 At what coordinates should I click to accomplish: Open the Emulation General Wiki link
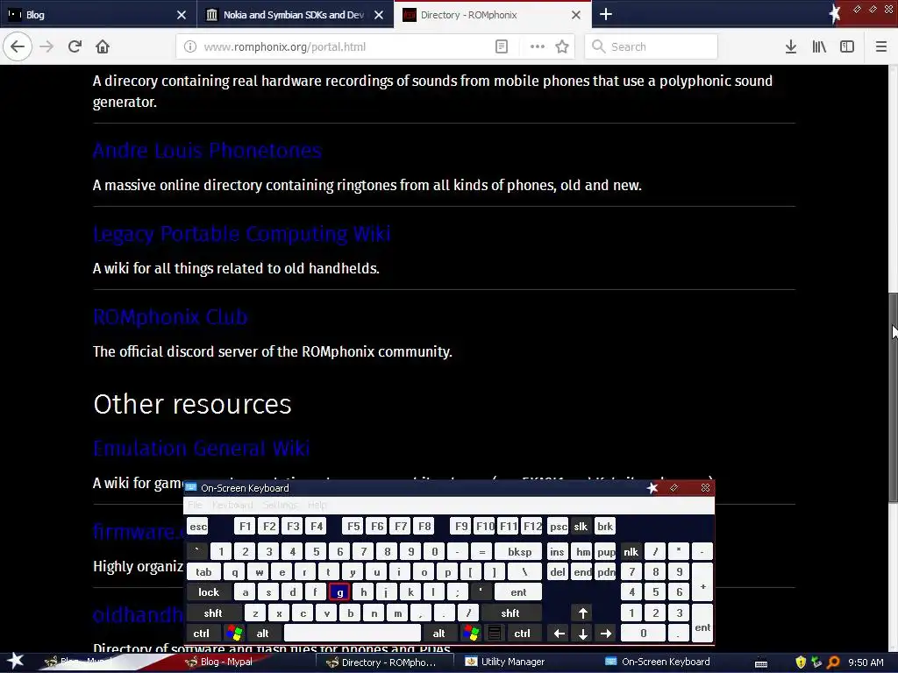(201, 448)
